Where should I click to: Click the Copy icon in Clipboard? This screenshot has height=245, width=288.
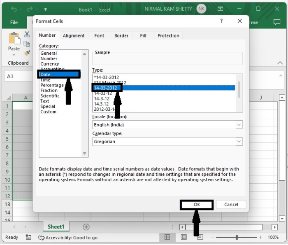click(x=27, y=44)
